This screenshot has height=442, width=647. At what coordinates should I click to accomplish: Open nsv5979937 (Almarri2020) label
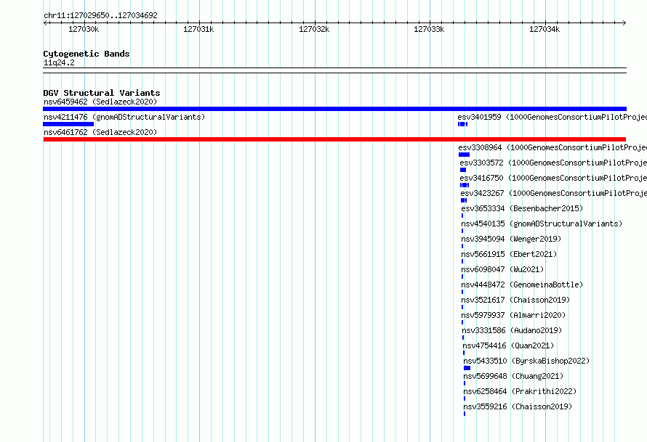pyautogui.click(x=513, y=315)
